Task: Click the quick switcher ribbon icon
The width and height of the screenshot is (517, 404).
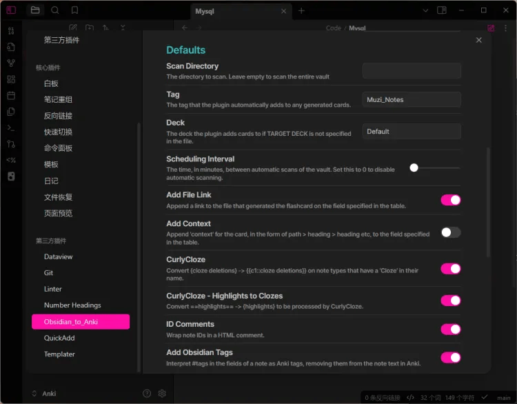Action: click(11, 47)
